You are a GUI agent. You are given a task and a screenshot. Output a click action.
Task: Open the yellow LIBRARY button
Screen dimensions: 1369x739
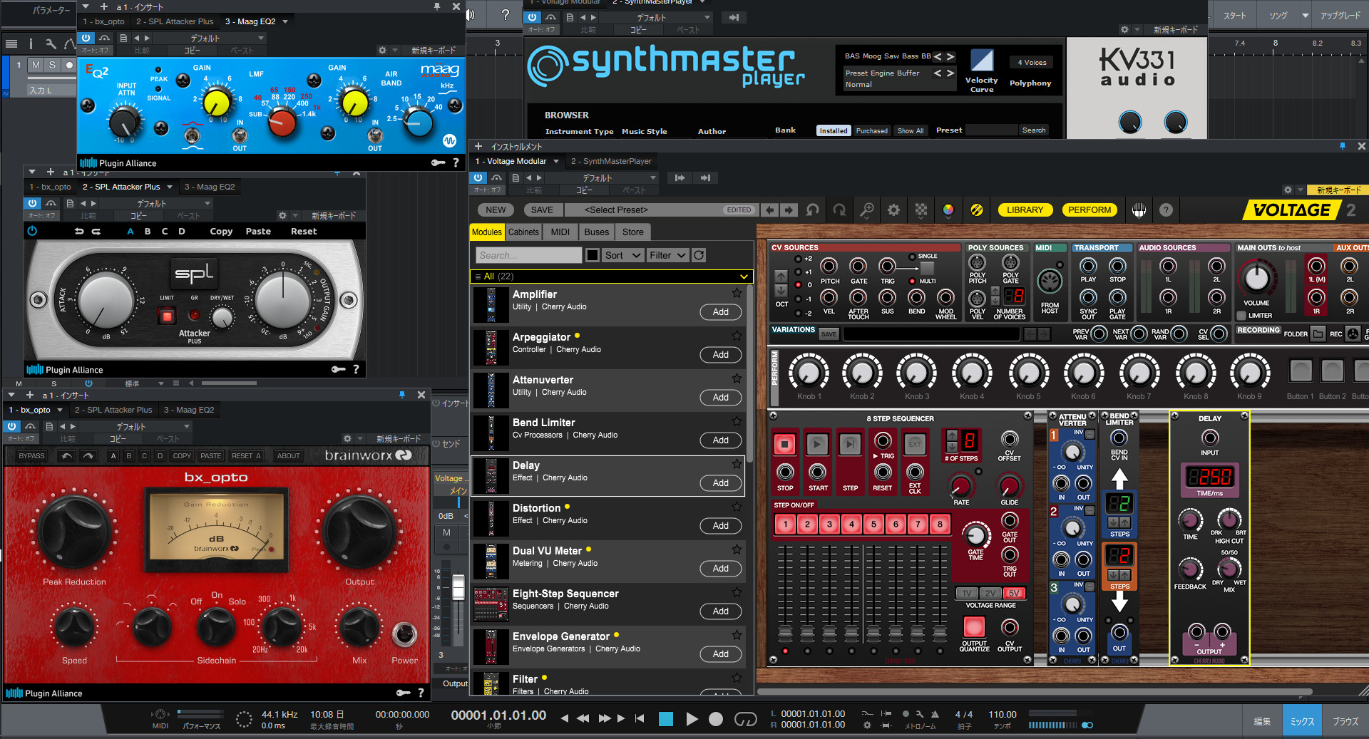[1025, 210]
